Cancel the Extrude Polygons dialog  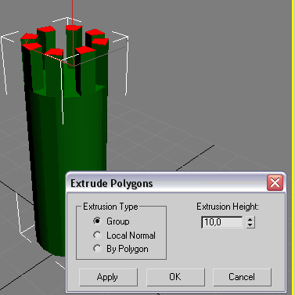[x=242, y=277]
